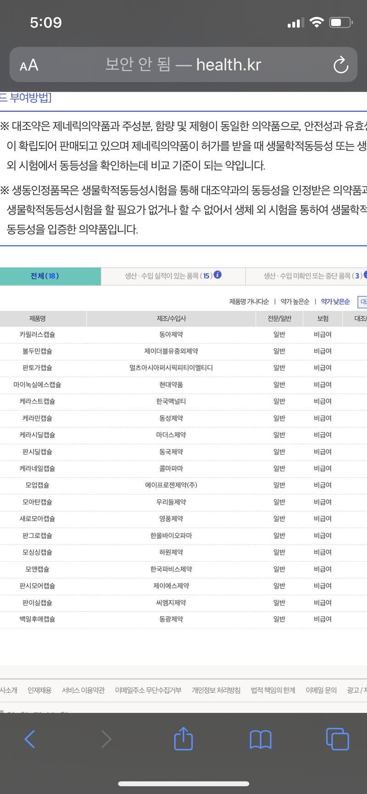Select manufacturer 우리들제약
The height and width of the screenshot is (794, 367).
coord(171,502)
